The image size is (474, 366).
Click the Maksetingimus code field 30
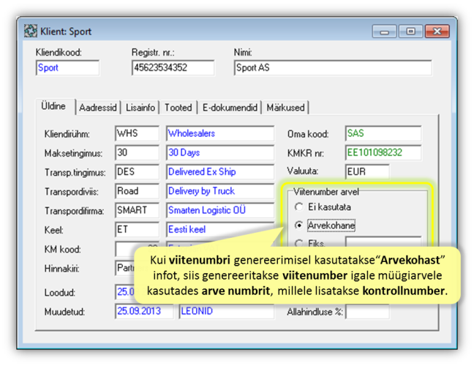137,152
